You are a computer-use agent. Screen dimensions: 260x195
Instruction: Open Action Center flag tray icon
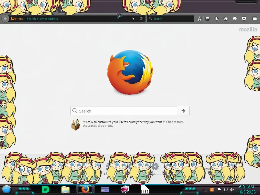point(219,189)
